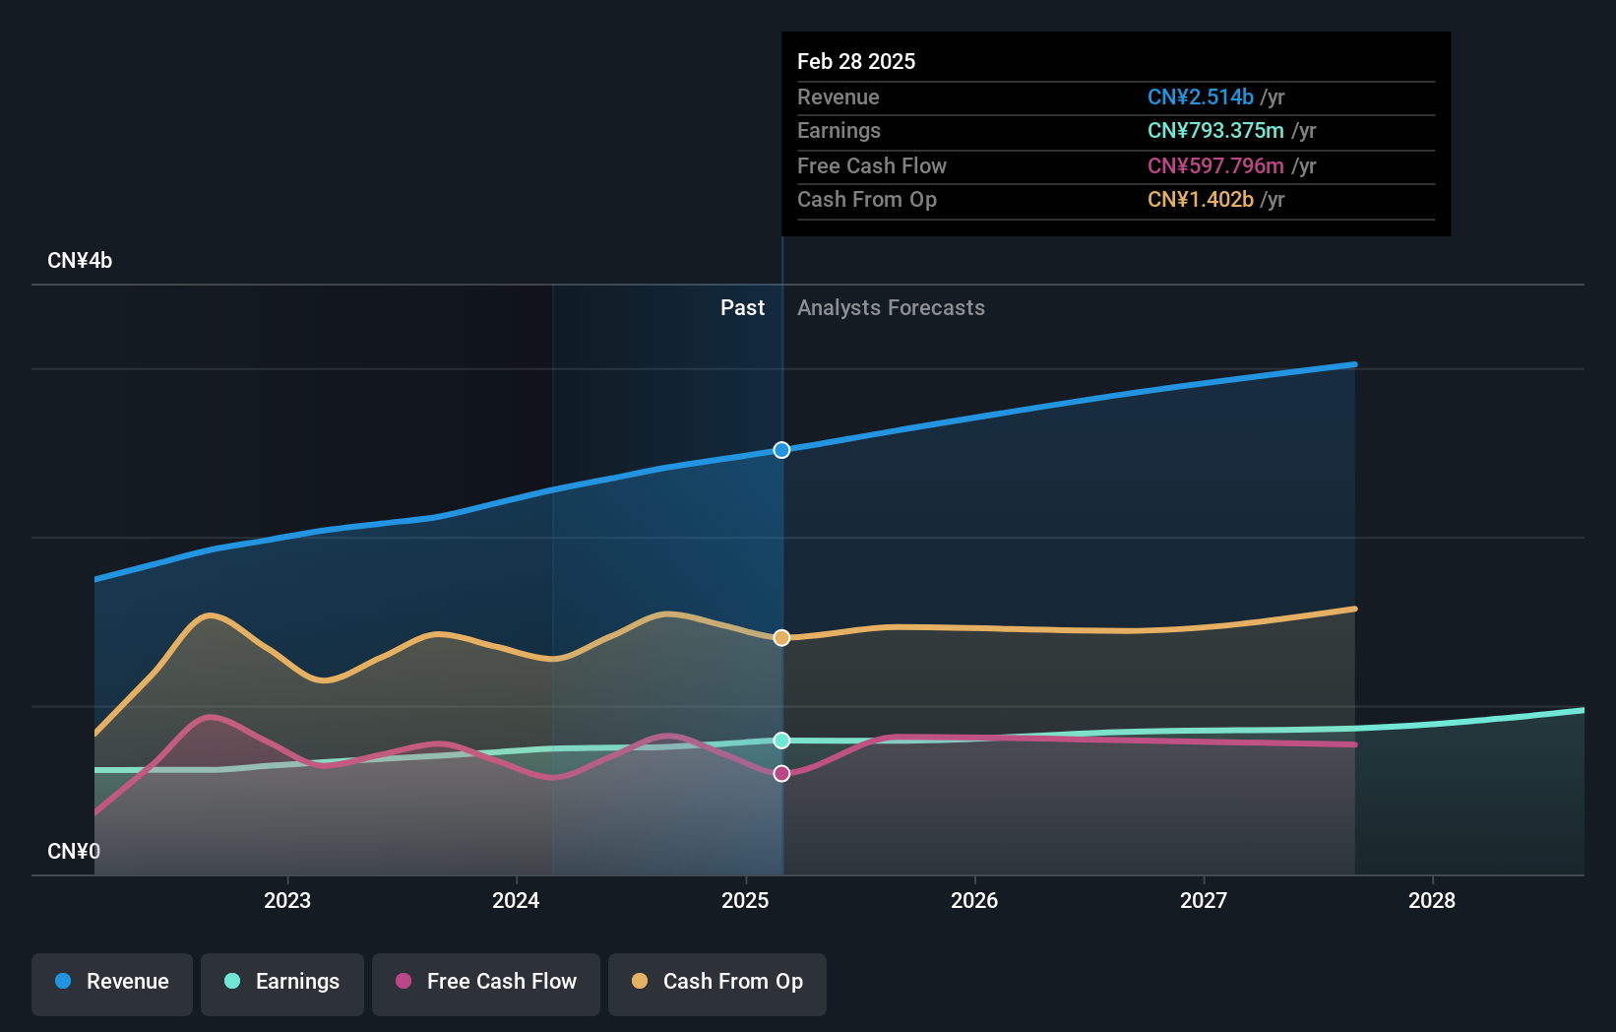
Task: Select the teal Earnings legend dot icon
Action: 230,982
